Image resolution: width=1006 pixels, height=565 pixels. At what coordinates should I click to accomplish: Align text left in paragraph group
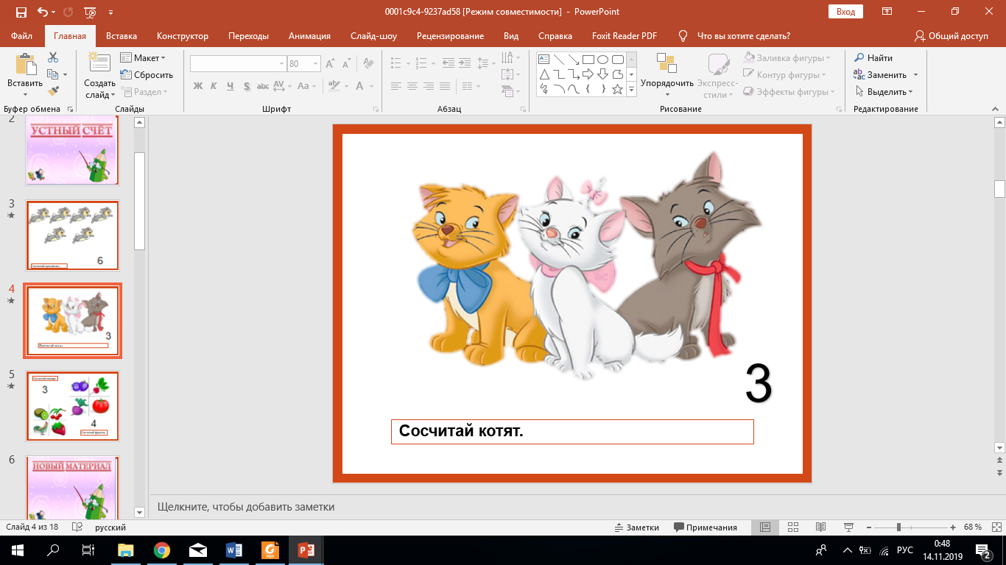396,86
